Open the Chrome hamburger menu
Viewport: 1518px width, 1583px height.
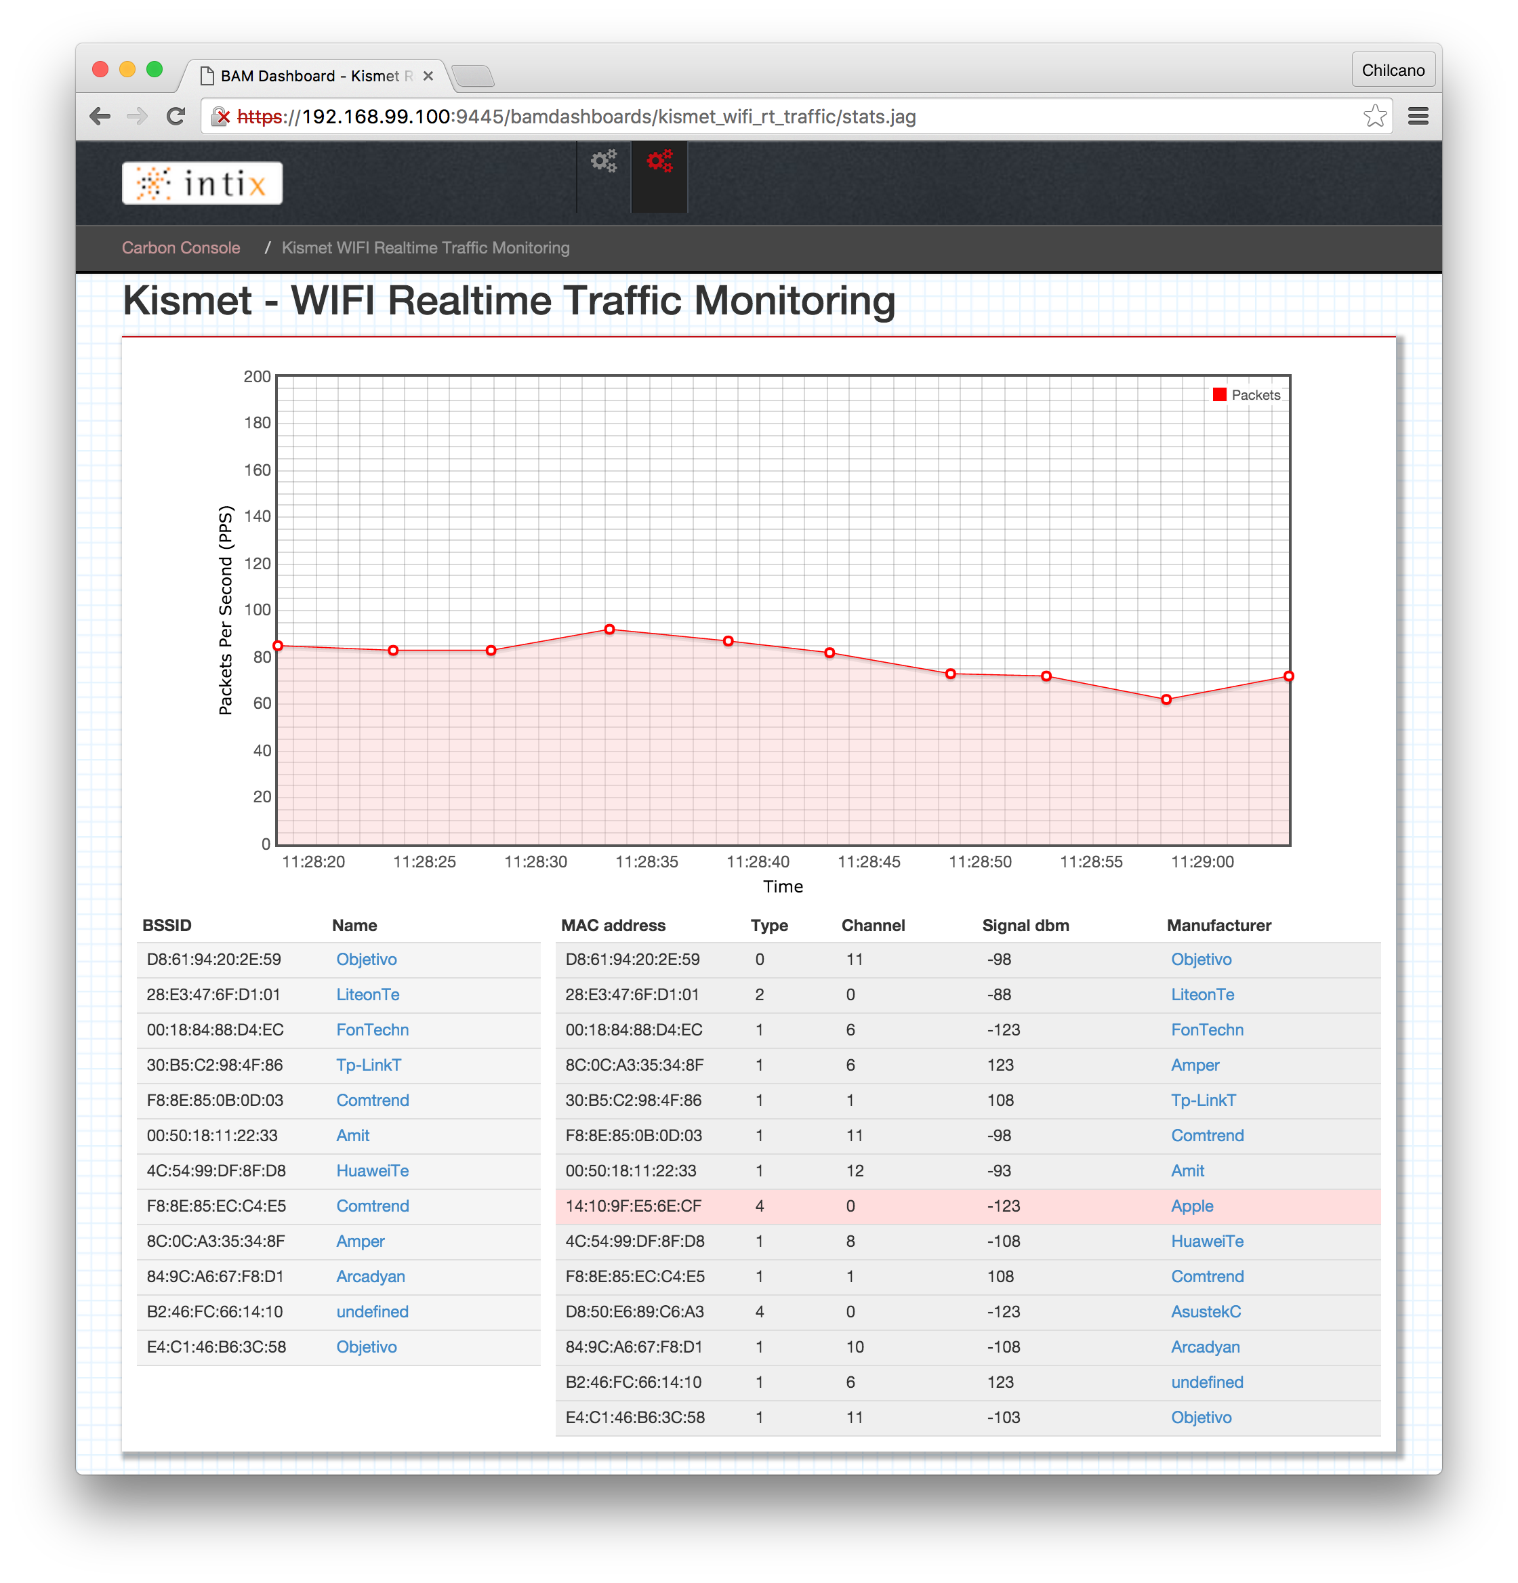[x=1418, y=117]
